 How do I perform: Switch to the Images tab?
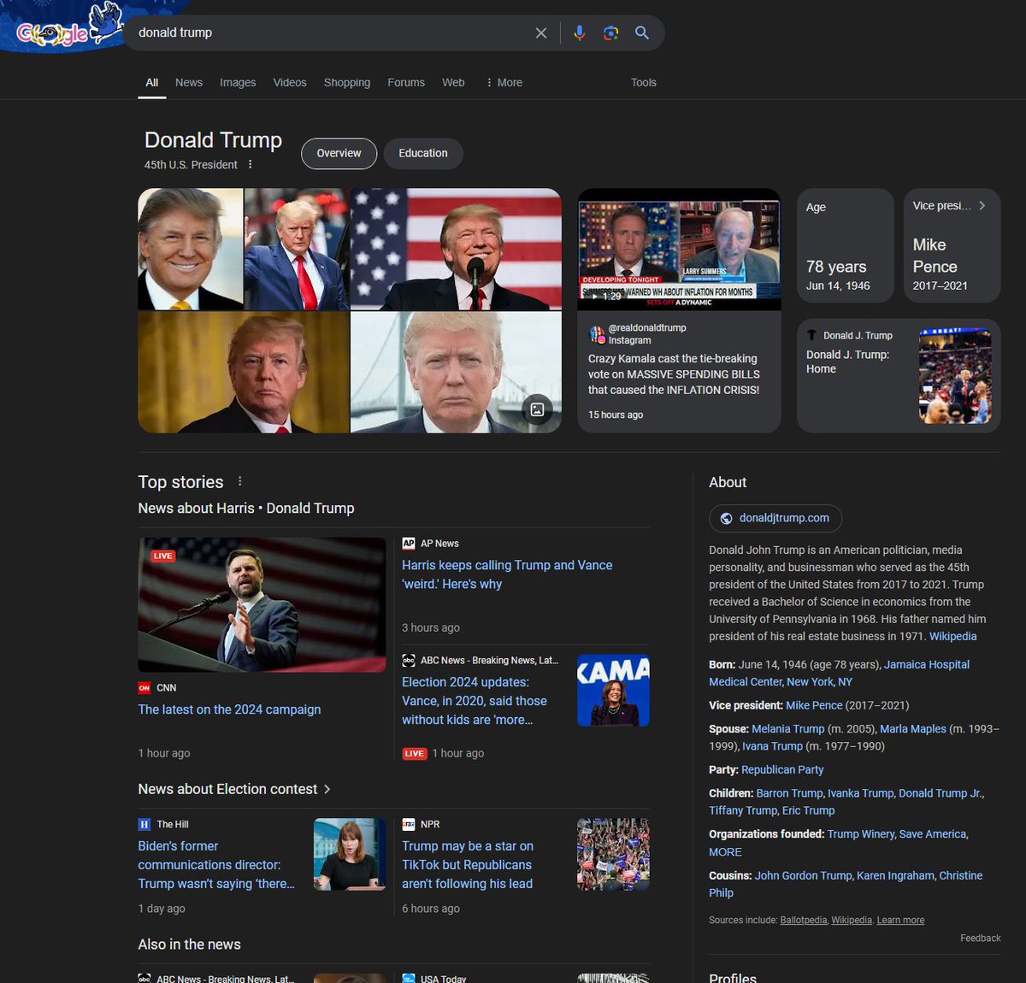[x=238, y=82]
